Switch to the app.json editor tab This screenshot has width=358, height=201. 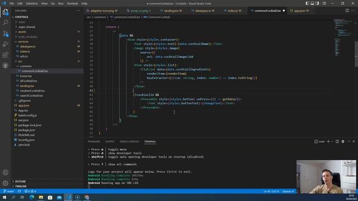tap(299, 11)
